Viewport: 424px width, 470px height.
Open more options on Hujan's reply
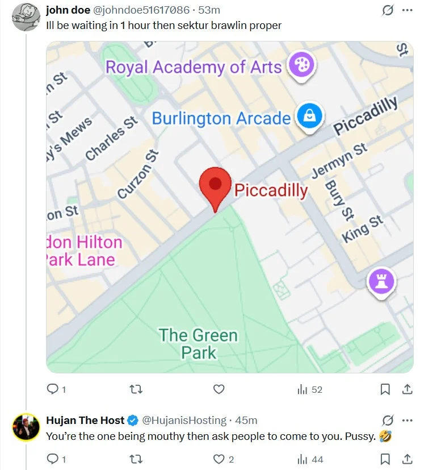[x=407, y=420]
